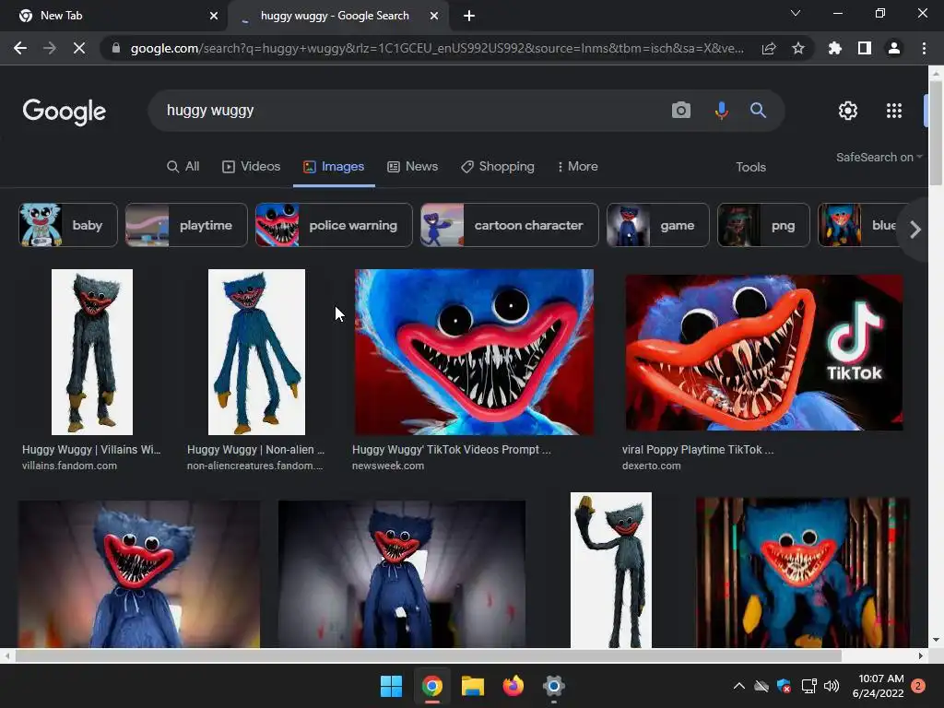Image resolution: width=944 pixels, height=708 pixels.
Task: Switch to the All results tab
Action: (183, 167)
